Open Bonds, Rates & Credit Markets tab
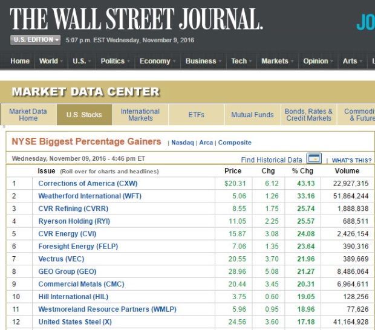 pos(308,115)
